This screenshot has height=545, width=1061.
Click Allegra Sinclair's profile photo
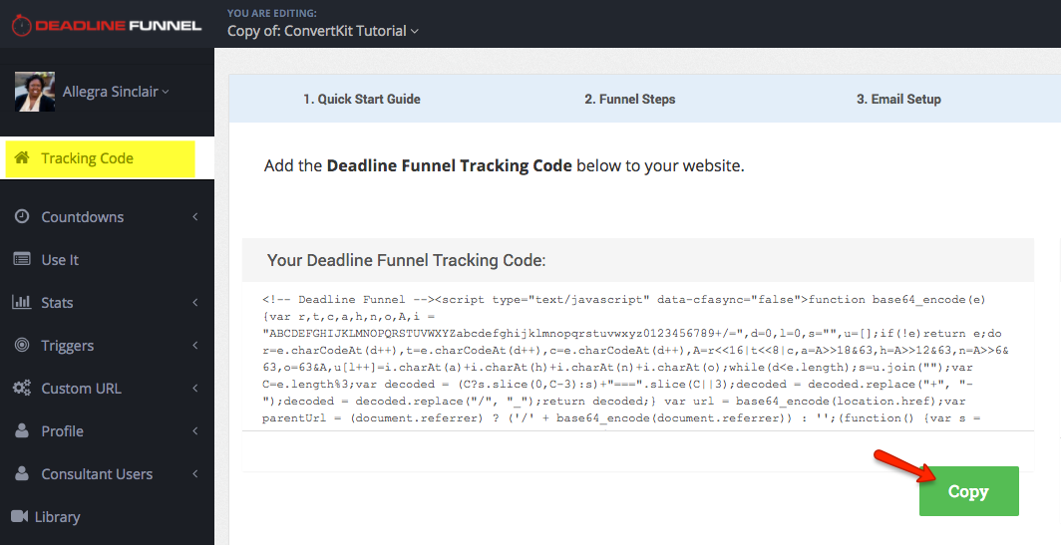(x=35, y=92)
